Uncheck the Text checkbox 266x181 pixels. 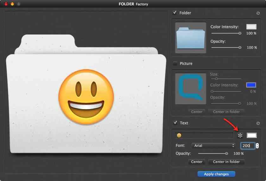(175, 123)
